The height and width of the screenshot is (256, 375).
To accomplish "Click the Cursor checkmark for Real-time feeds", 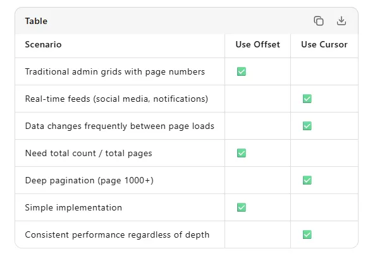I will point(307,99).
